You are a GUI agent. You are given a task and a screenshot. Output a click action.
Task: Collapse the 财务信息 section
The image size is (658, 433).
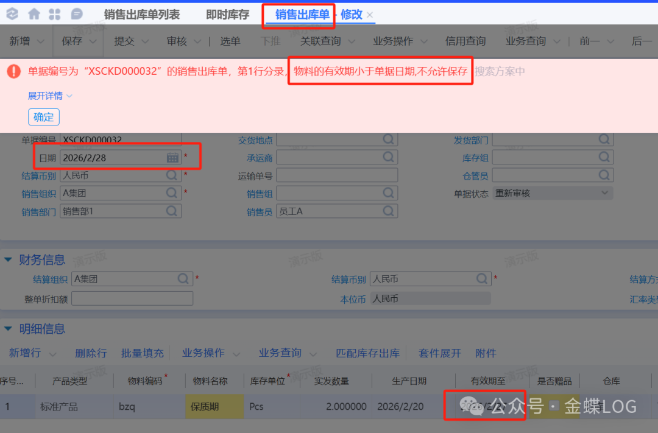pos(8,260)
